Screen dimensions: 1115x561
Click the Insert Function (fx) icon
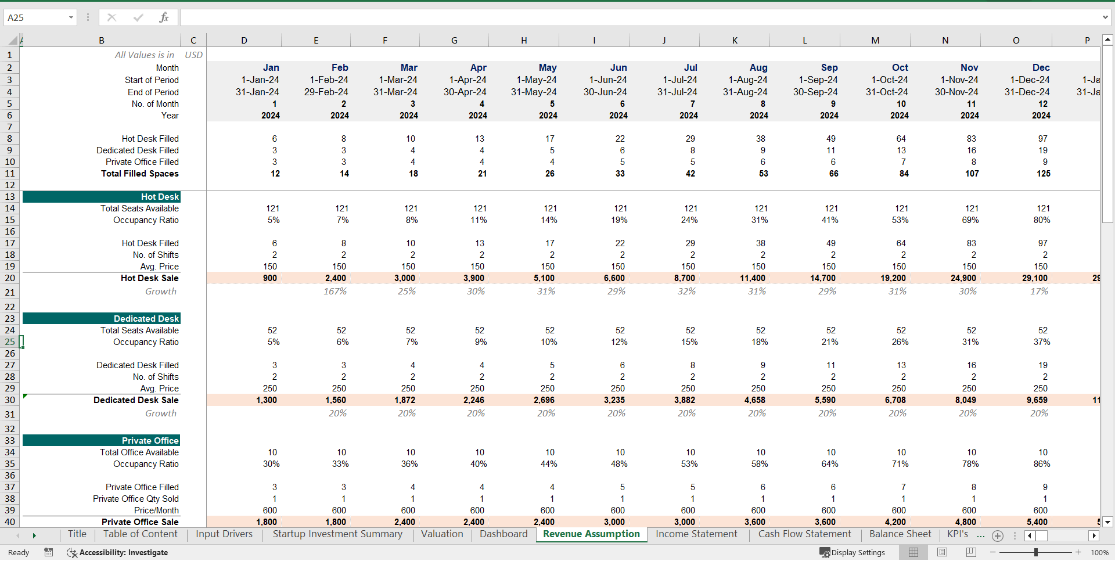164,17
